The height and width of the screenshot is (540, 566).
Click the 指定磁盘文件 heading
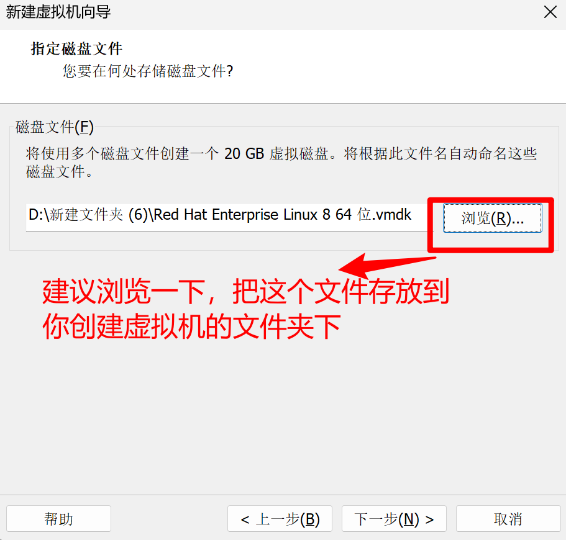click(76, 48)
